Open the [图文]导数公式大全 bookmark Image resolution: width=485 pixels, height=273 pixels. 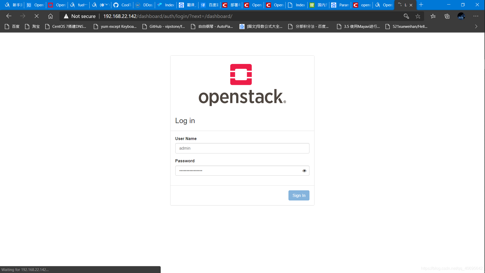click(x=261, y=26)
